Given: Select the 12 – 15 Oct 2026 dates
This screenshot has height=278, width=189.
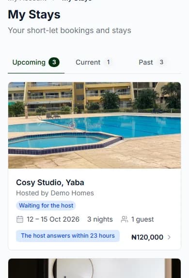Looking at the screenshot, I should 53,219.
